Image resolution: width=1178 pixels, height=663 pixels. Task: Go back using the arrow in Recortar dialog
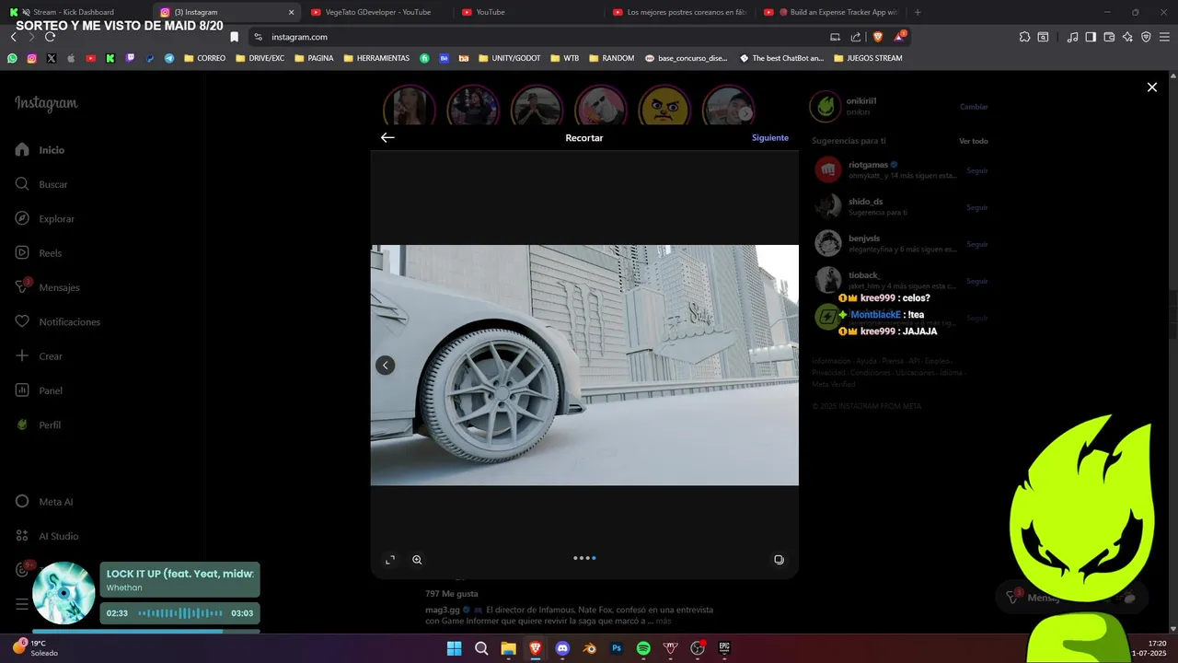click(x=387, y=137)
